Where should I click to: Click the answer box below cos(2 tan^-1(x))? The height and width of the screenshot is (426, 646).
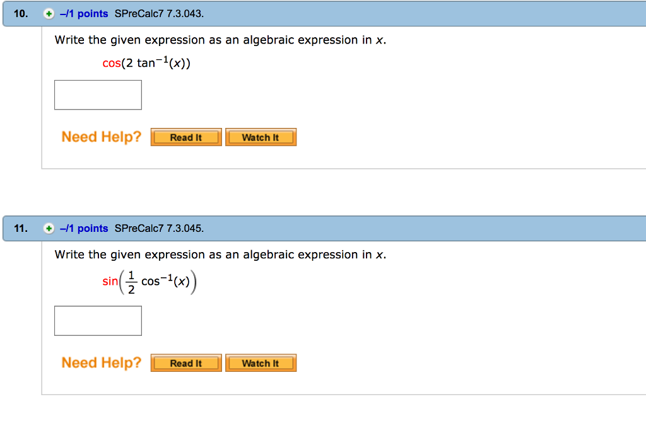98,95
